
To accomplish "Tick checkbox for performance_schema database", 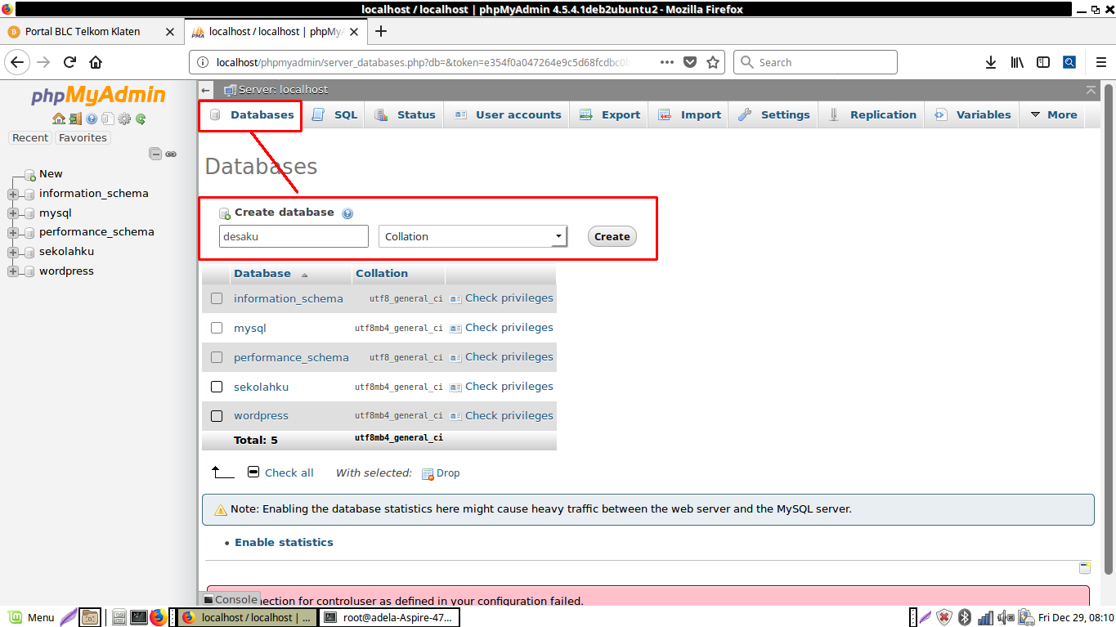I will (x=217, y=357).
